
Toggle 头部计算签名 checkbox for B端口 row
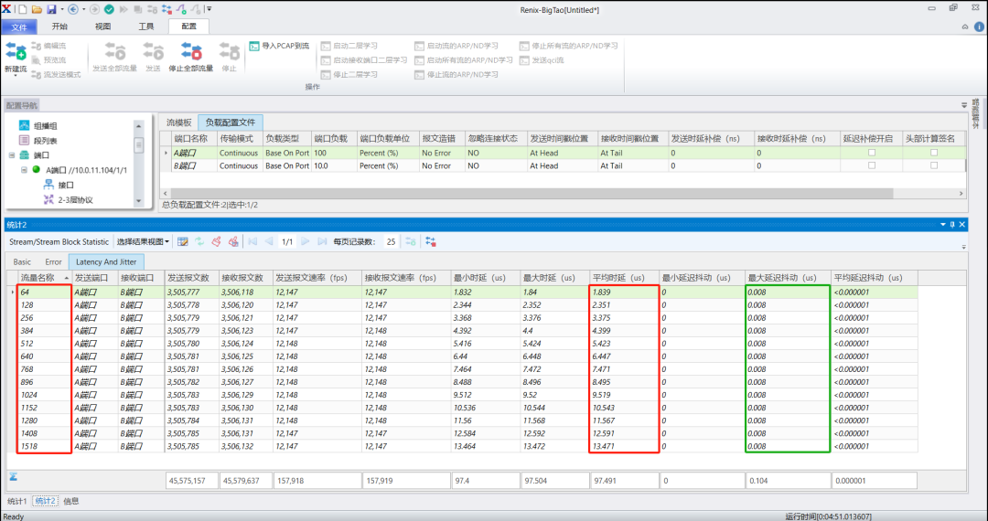pyautogui.click(x=934, y=165)
